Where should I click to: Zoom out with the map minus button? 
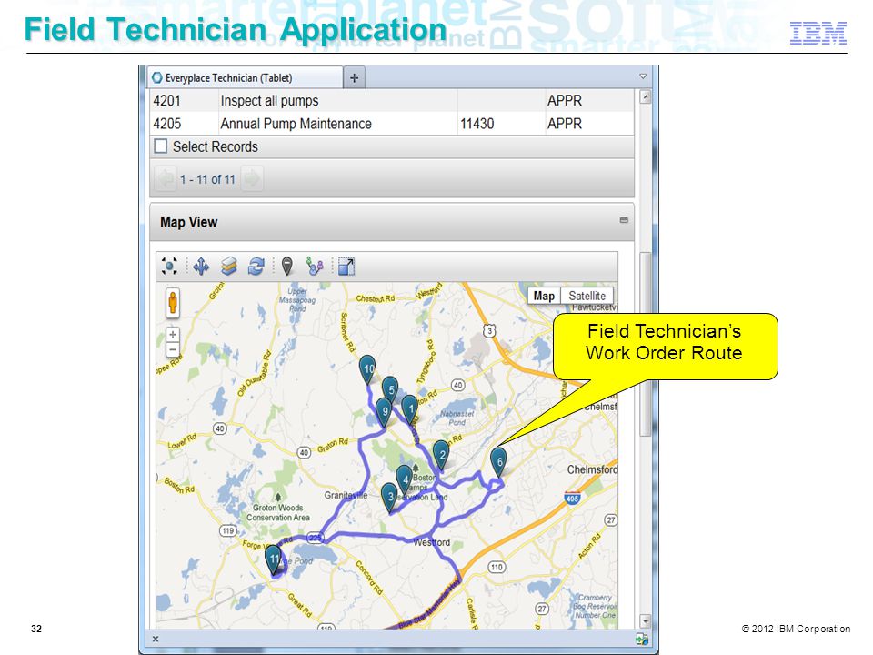click(173, 349)
